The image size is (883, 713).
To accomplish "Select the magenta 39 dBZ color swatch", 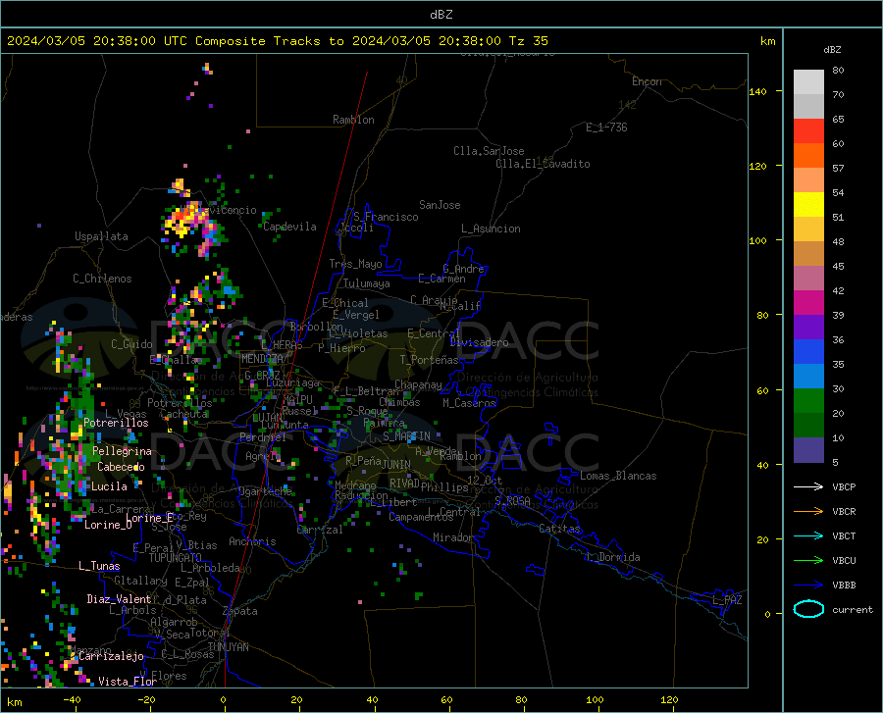I will point(808,303).
